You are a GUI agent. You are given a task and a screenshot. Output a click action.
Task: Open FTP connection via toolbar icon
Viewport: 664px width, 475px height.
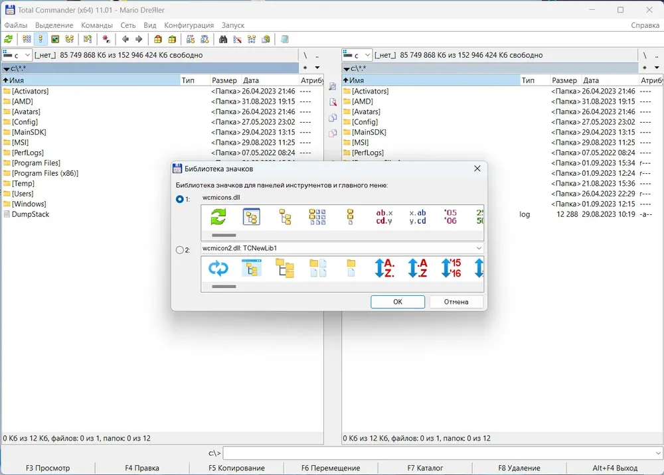point(191,39)
